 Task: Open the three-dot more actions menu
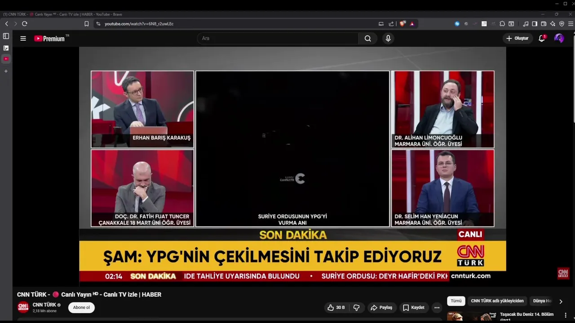(x=437, y=307)
